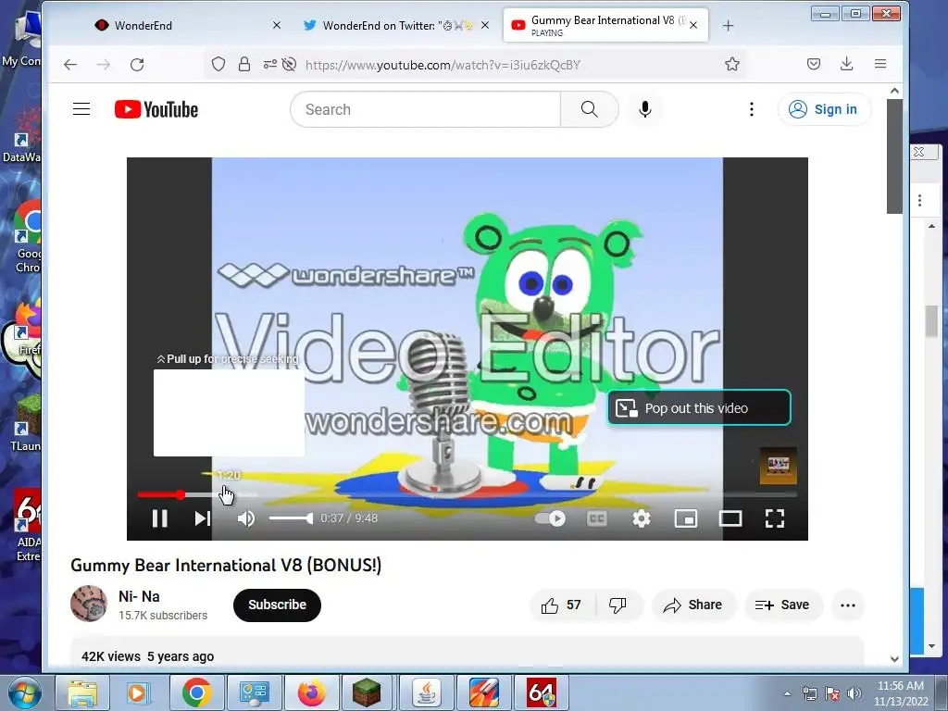The width and height of the screenshot is (948, 711).
Task: Click the page vertical scrollbar
Action: [x=895, y=156]
